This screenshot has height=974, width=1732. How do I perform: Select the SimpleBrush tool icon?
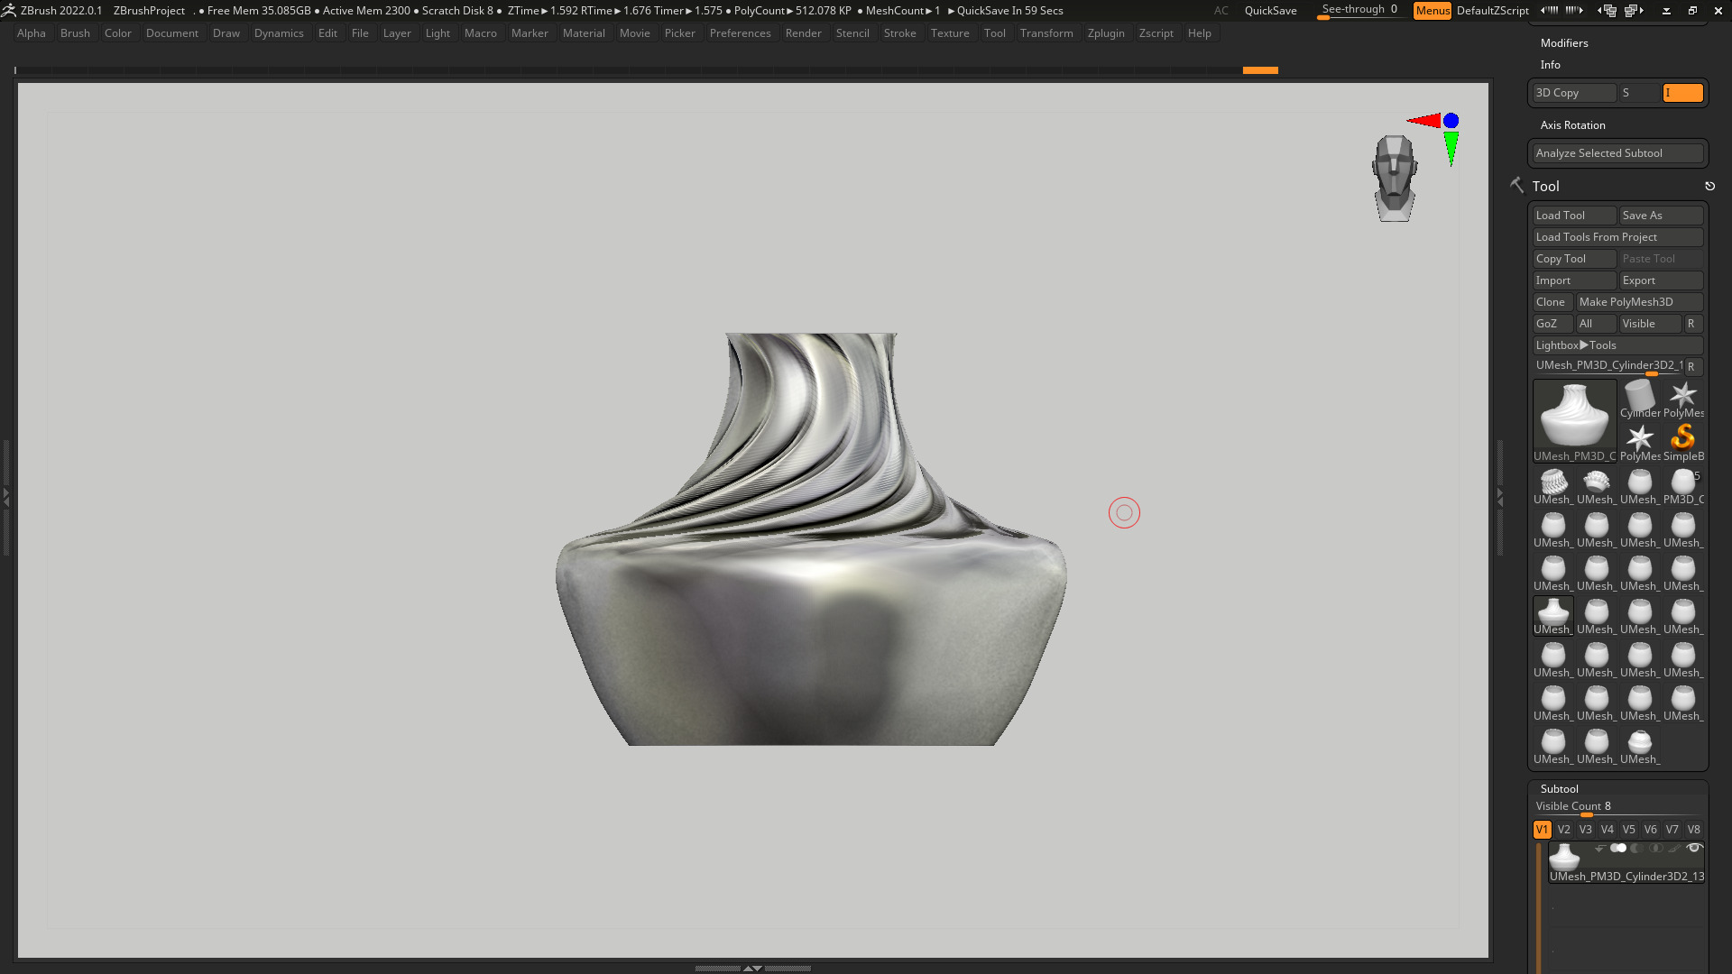[x=1682, y=442]
